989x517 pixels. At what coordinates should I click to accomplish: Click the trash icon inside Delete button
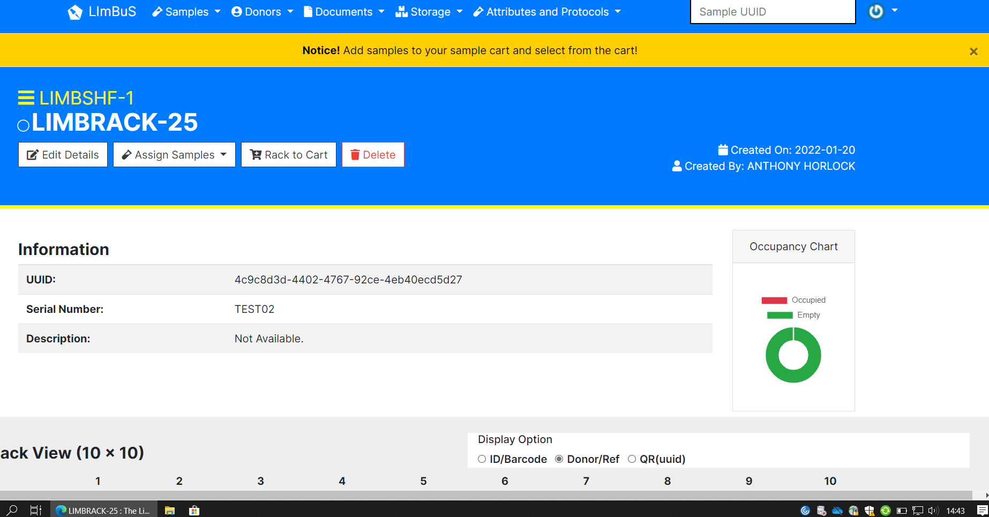coord(354,154)
